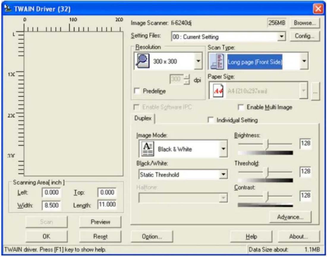Open the Scan Type dropdown arrow
Image resolution: width=327 pixels, height=257 pixels.
pos(304,61)
